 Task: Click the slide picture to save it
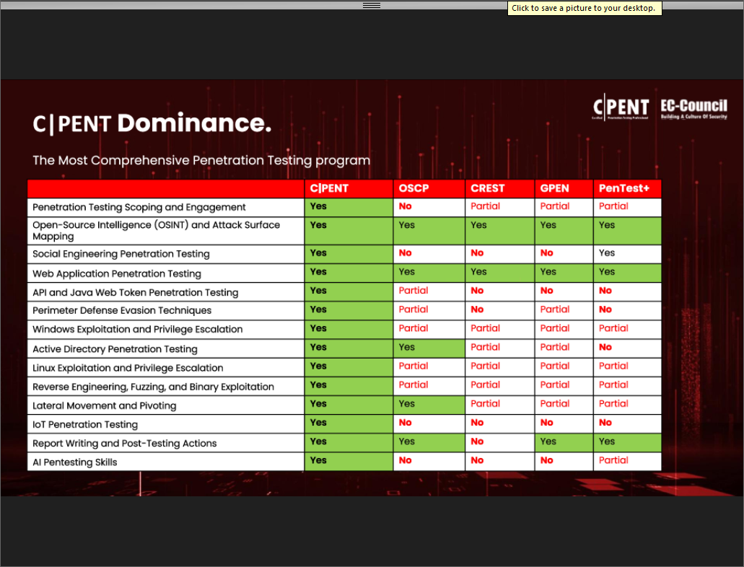(x=372, y=288)
